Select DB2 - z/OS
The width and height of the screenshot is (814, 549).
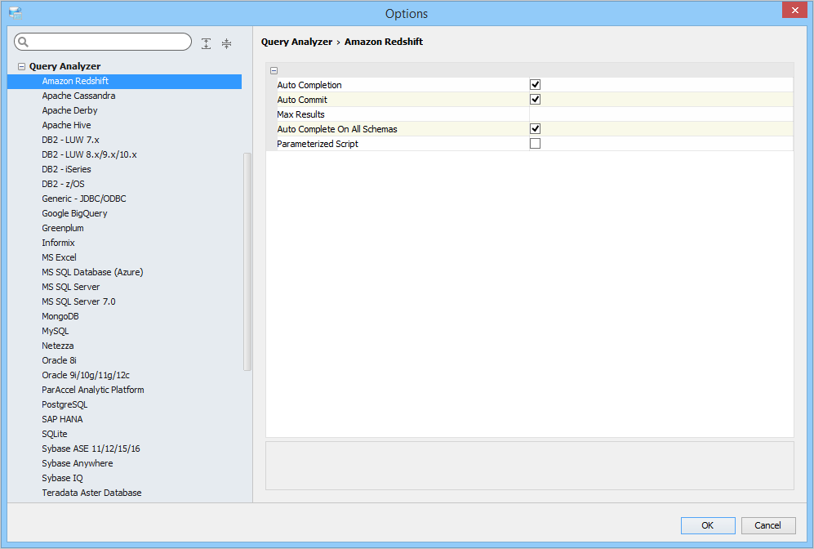click(x=64, y=184)
